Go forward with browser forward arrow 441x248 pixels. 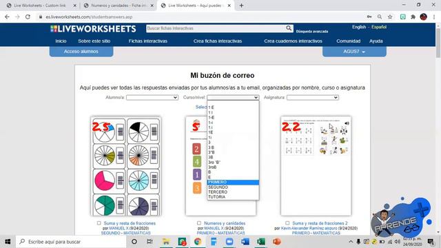tap(17, 17)
